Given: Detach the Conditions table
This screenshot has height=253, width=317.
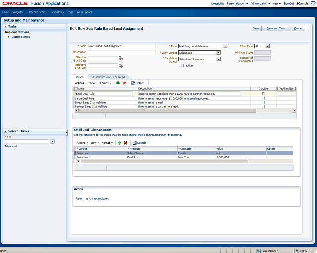Looking at the screenshot, I should point(139,143).
